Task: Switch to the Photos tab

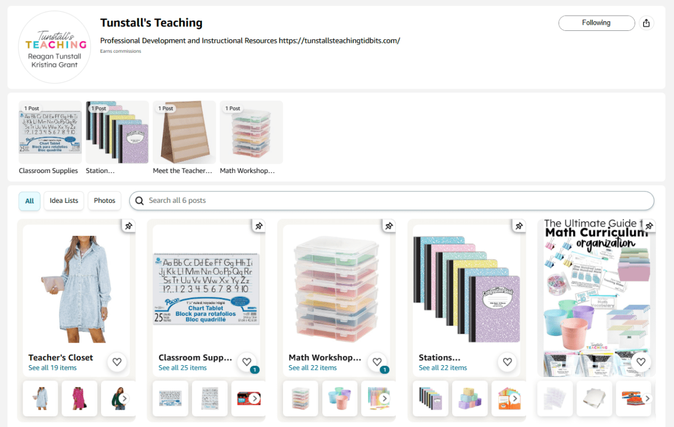Action: click(104, 201)
